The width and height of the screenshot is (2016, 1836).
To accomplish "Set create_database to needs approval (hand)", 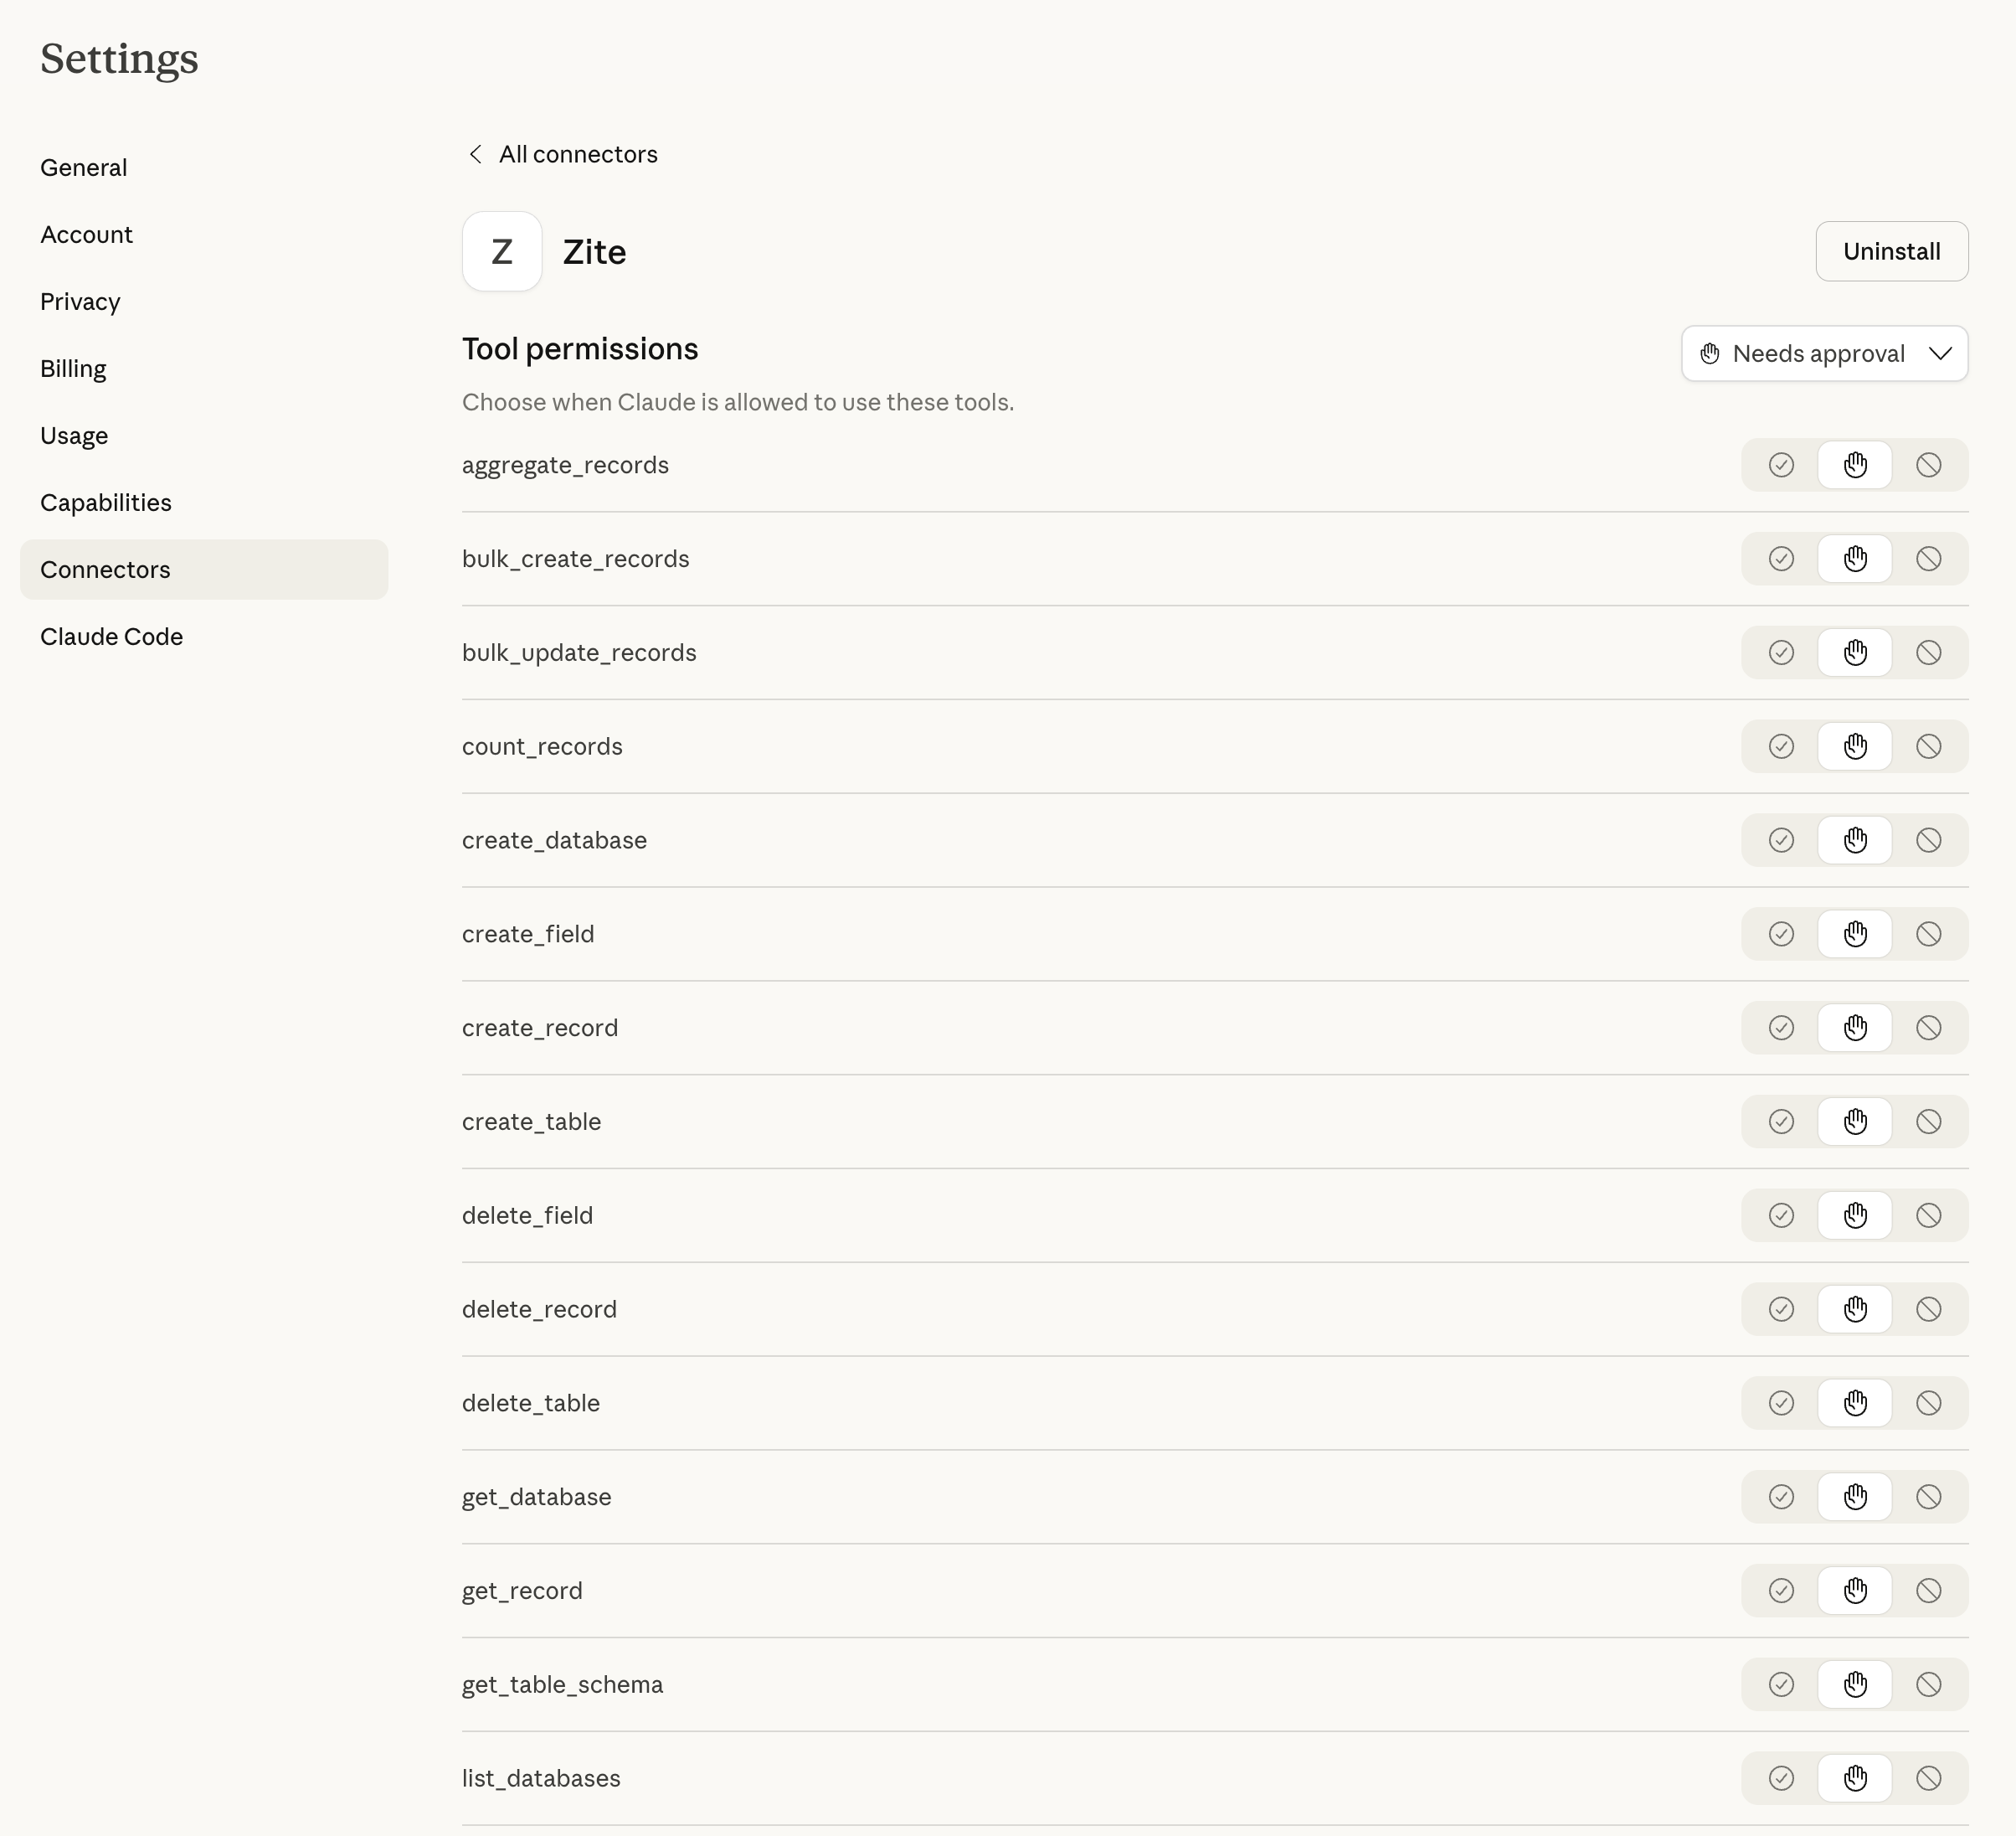I will pyautogui.click(x=1855, y=840).
